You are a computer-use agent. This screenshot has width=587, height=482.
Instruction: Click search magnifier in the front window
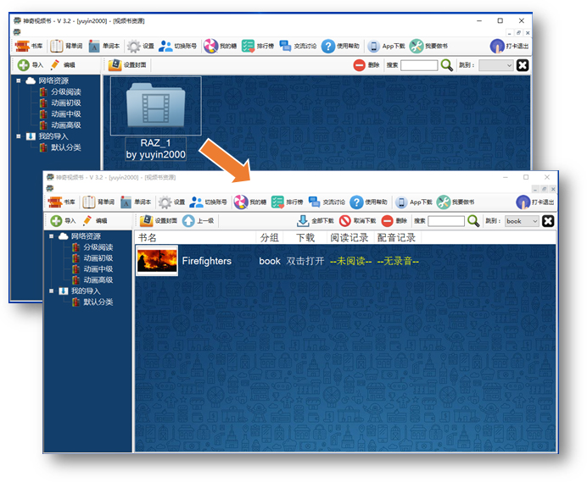click(x=473, y=220)
